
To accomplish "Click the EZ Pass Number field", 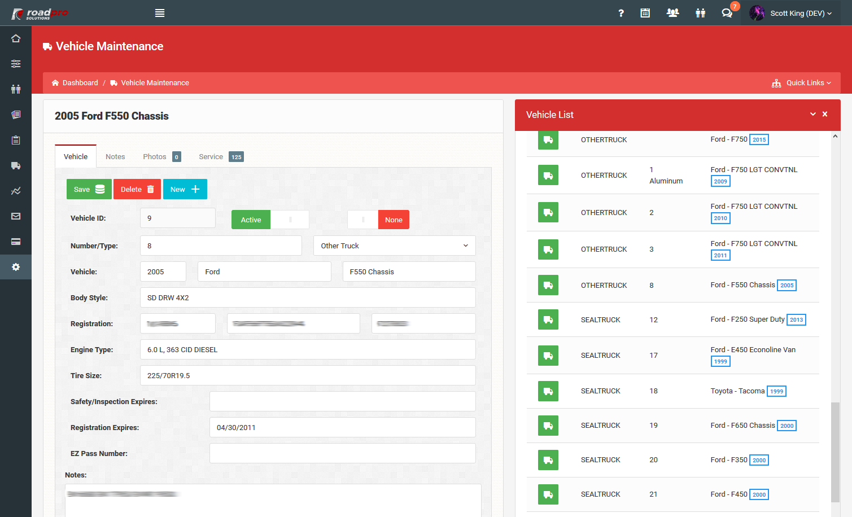I will 343,453.
